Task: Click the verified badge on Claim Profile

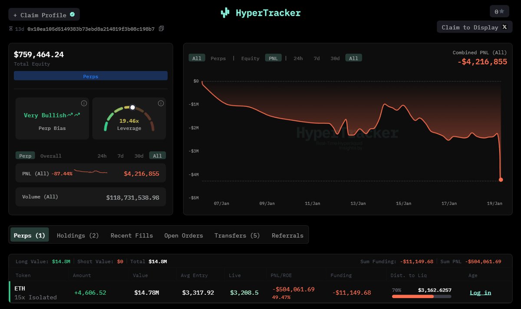Action: coord(72,14)
